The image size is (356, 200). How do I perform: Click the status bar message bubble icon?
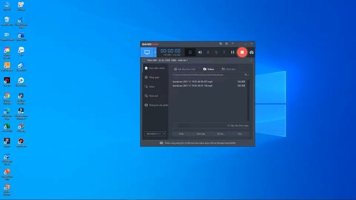161,143
